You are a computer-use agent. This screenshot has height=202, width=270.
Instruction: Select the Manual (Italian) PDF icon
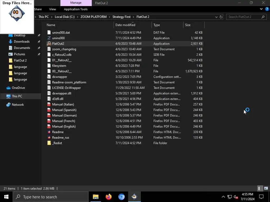click(49, 104)
